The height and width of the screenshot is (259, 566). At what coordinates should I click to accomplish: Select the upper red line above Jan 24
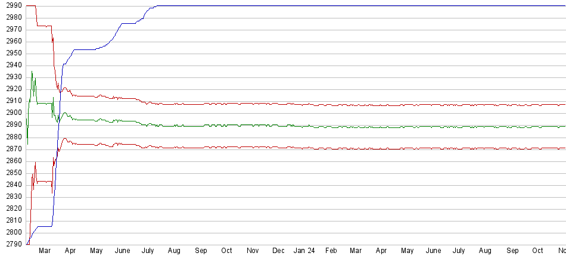tap(304, 104)
